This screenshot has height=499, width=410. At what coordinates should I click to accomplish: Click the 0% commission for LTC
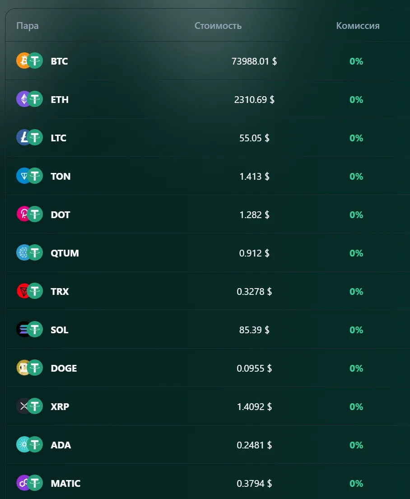point(356,138)
